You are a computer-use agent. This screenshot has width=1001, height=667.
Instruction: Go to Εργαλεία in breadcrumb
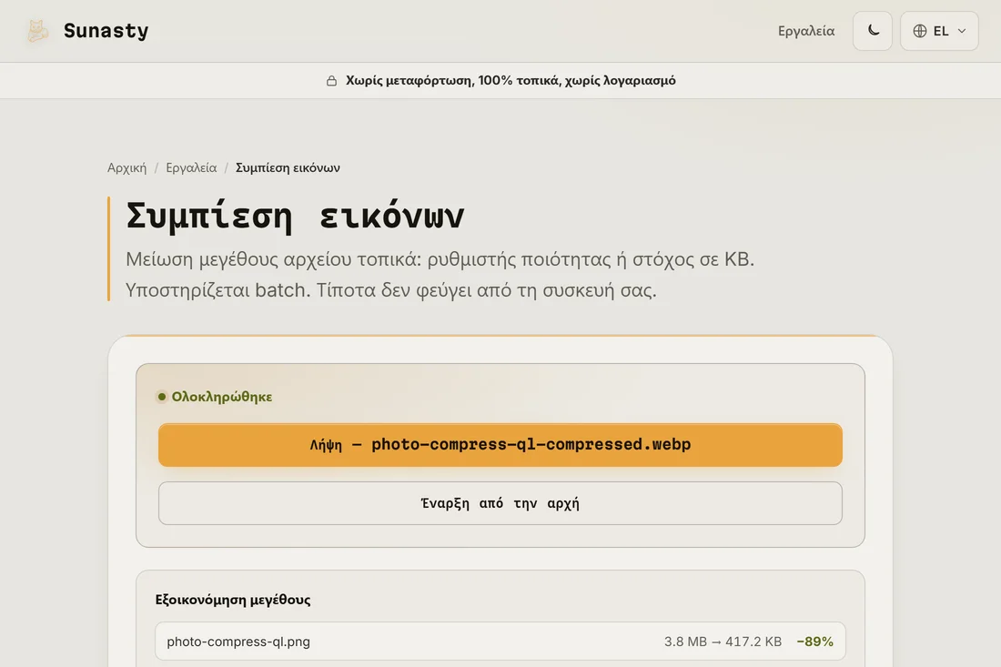coord(191,167)
